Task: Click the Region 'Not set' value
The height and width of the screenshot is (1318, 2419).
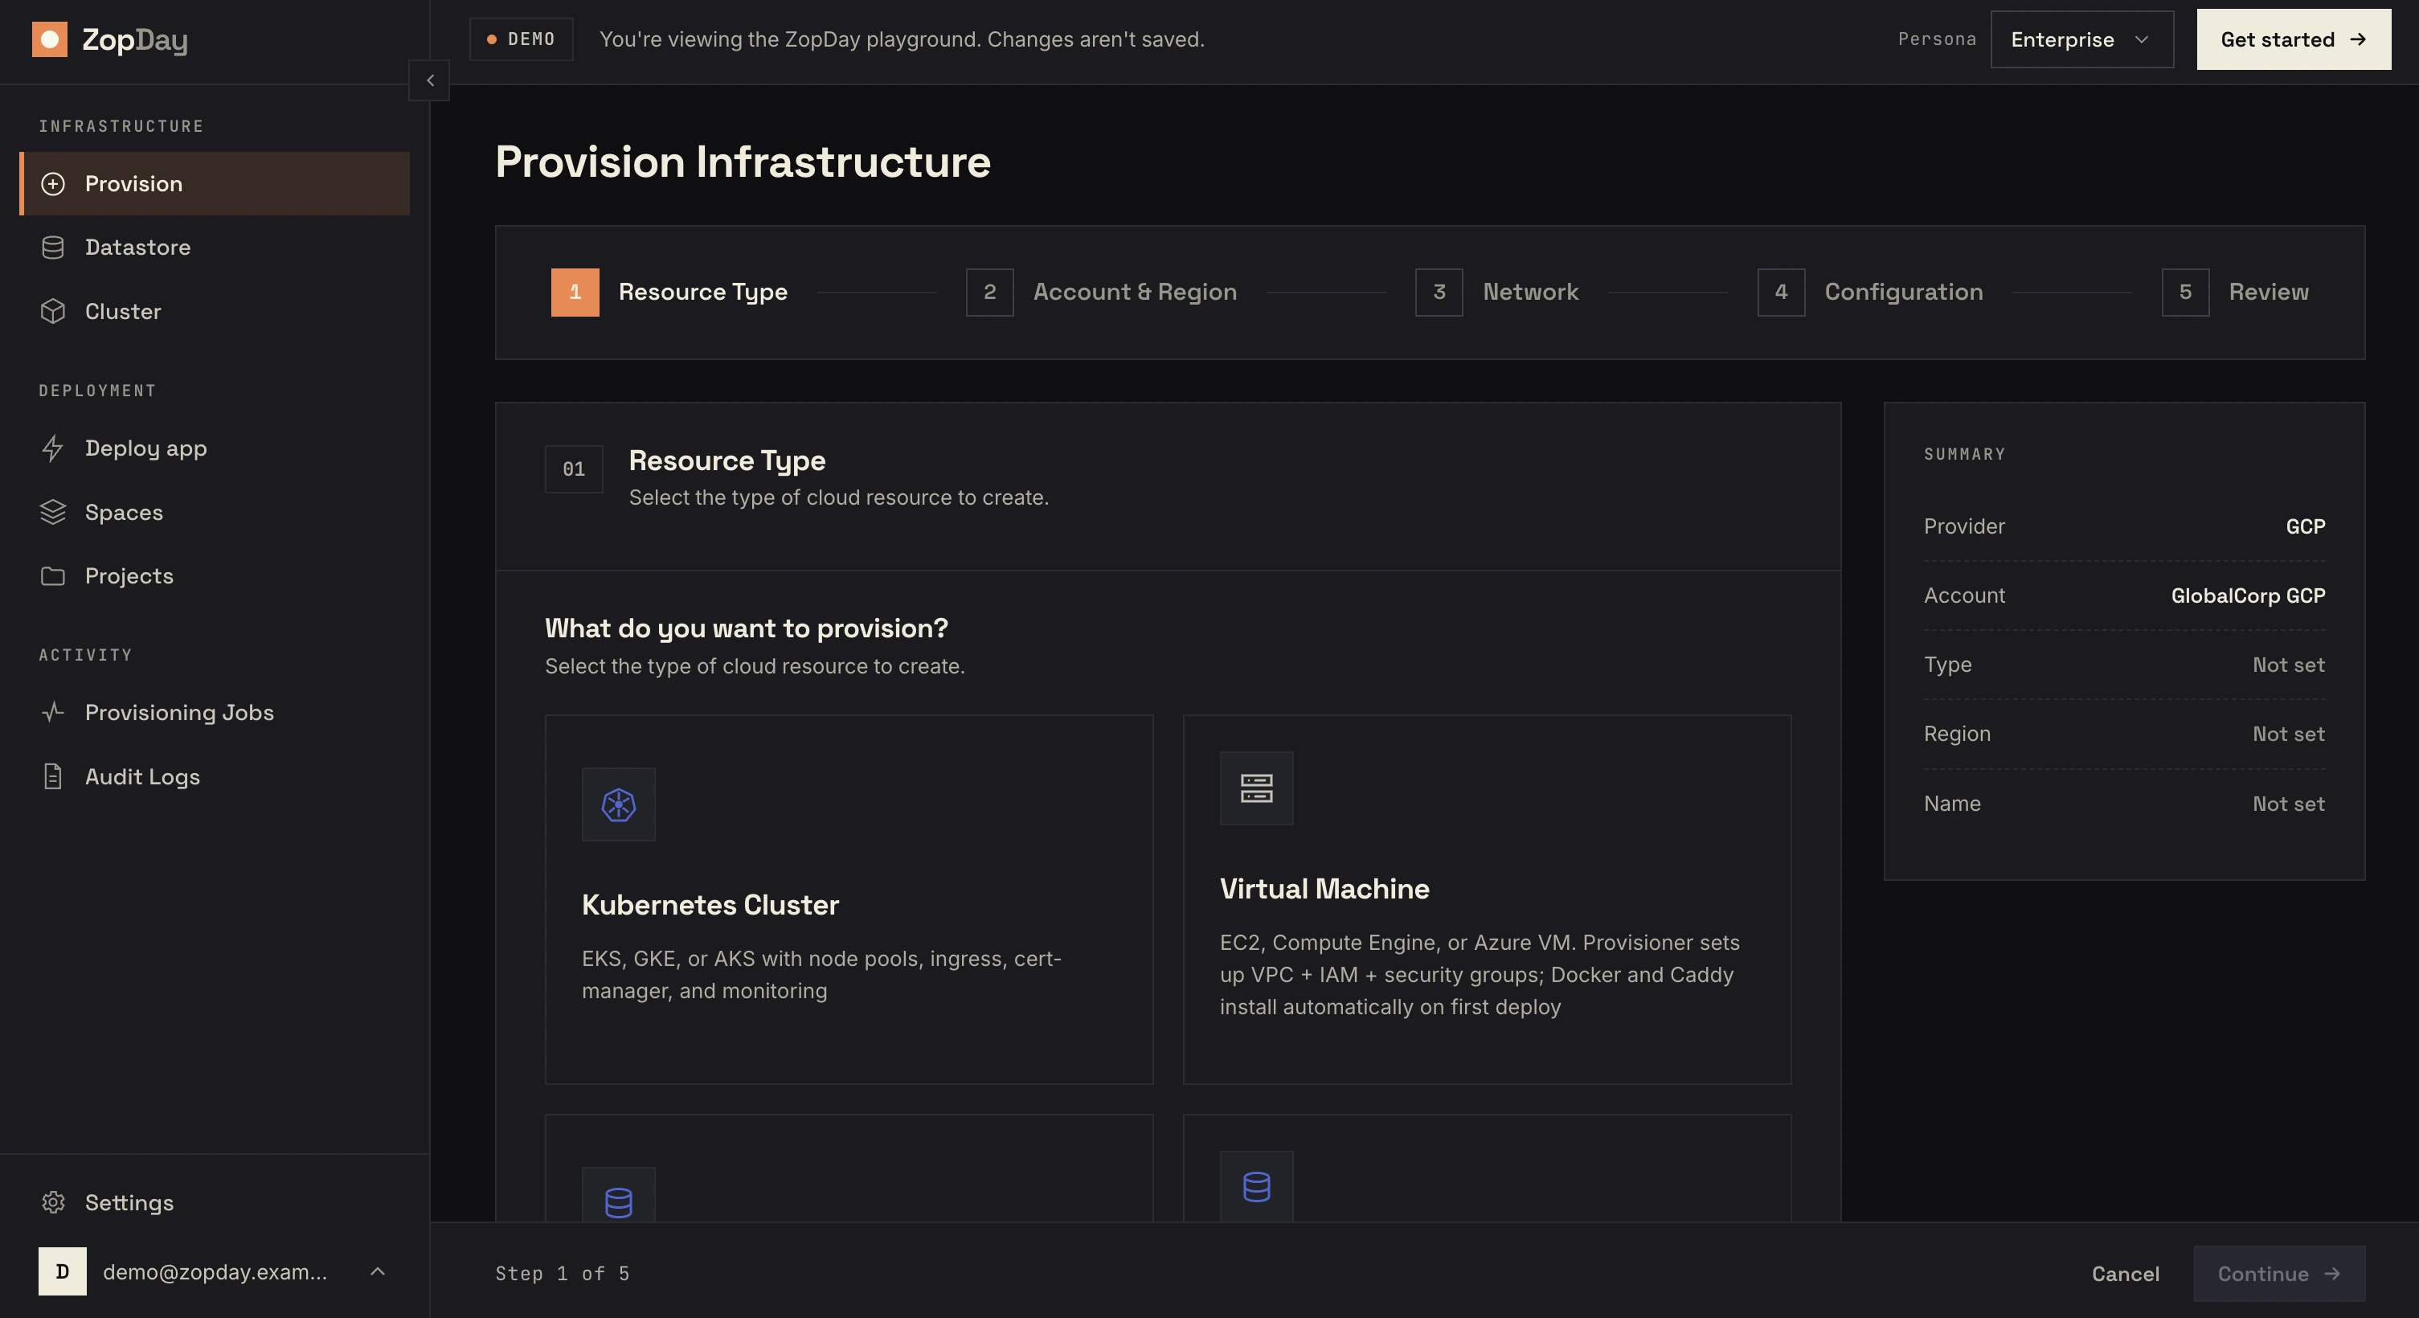Action: pos(2289,734)
